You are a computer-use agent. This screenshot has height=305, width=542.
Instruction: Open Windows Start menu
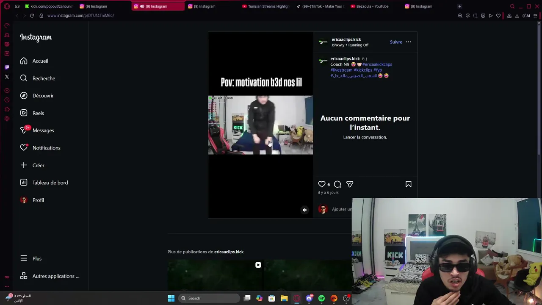click(171, 298)
